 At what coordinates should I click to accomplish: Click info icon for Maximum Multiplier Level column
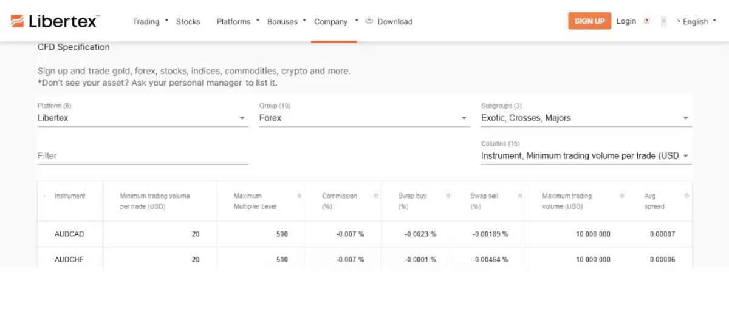pyautogui.click(x=299, y=196)
